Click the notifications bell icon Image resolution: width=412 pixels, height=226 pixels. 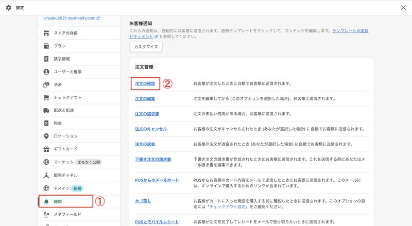(x=46, y=202)
